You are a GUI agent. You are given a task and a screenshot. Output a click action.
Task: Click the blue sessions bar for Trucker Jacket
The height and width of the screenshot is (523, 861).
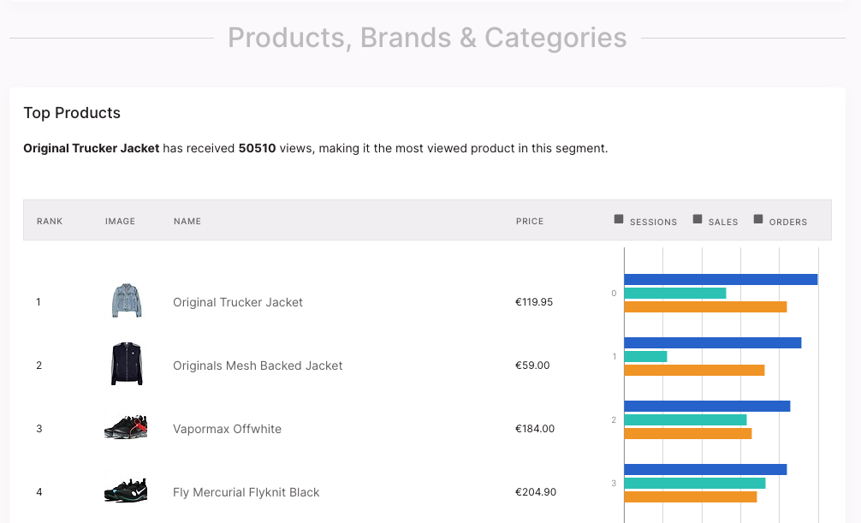pyautogui.click(x=721, y=279)
